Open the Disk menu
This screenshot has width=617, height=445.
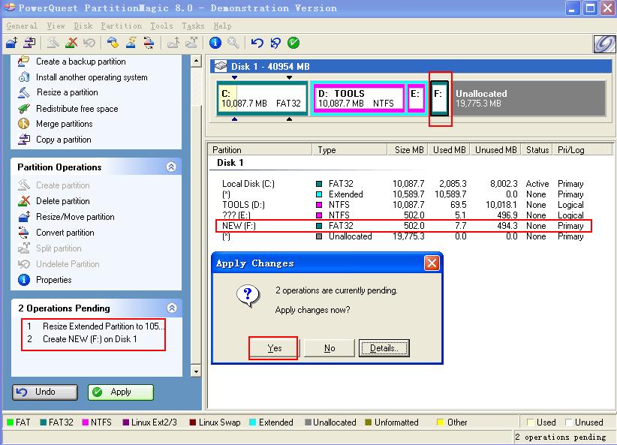pos(83,26)
